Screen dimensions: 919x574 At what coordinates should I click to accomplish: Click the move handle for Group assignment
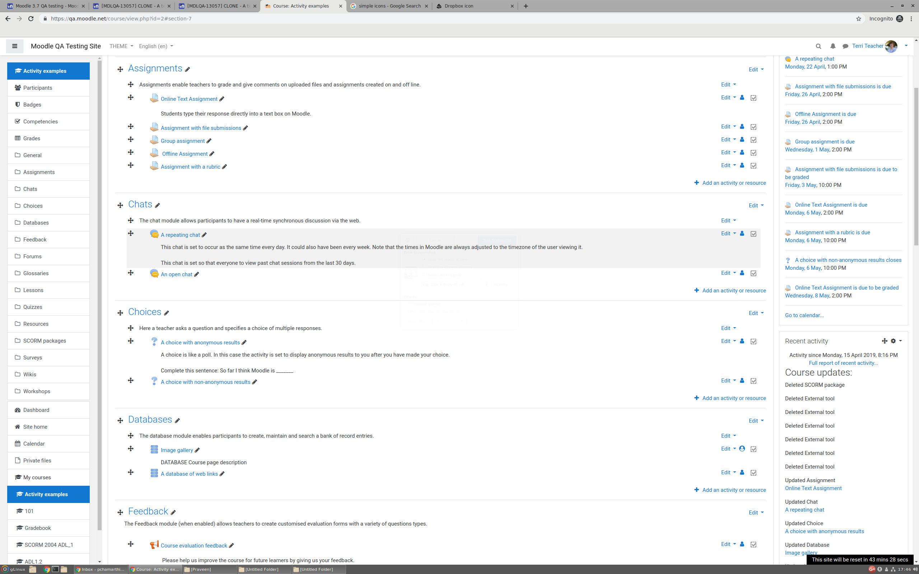131,139
